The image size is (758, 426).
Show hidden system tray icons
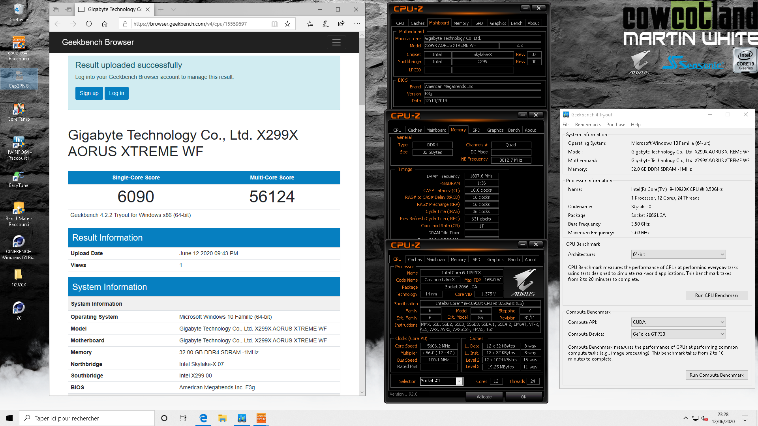pos(685,418)
